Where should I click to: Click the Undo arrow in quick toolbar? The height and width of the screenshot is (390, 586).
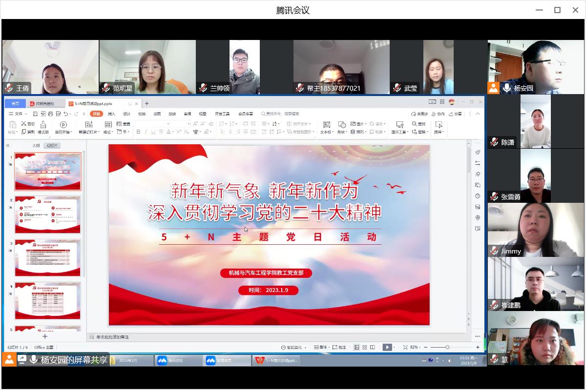[66, 114]
